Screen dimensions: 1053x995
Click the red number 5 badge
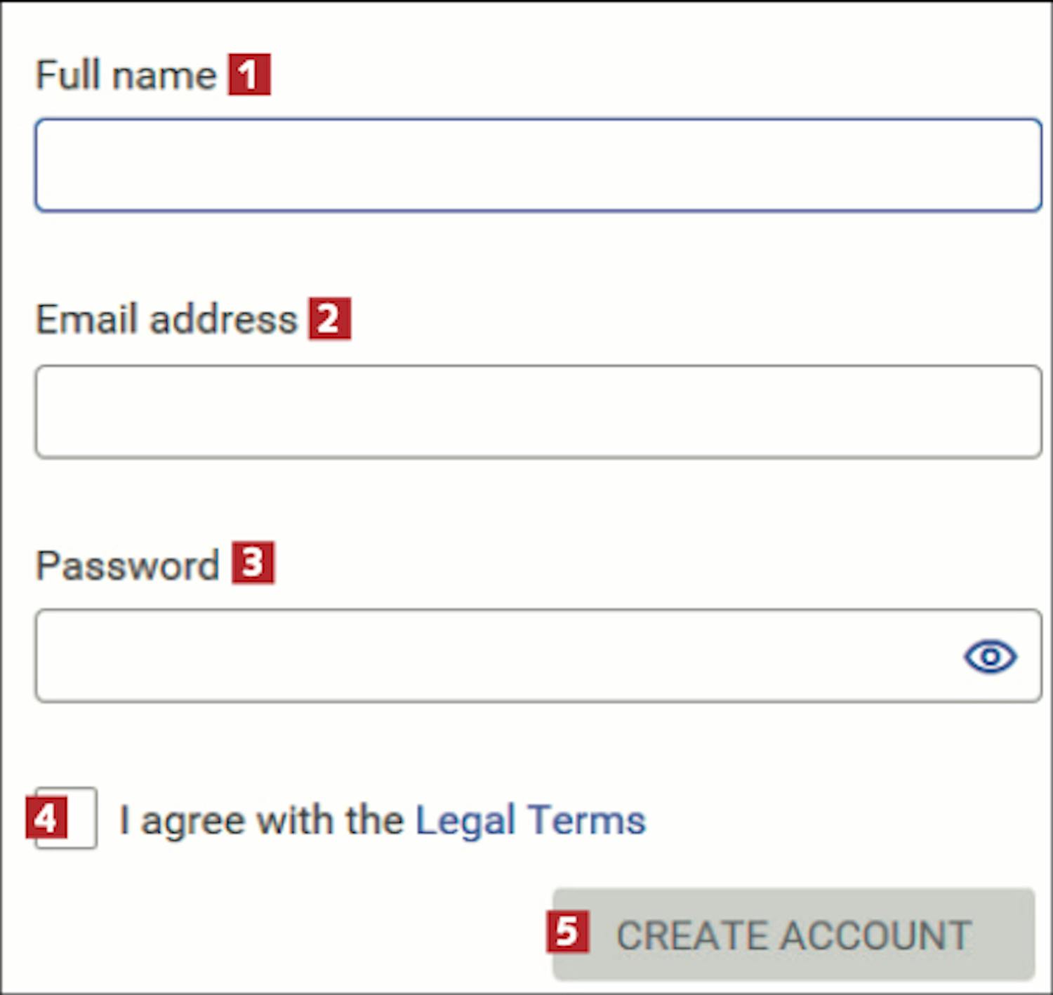(567, 932)
